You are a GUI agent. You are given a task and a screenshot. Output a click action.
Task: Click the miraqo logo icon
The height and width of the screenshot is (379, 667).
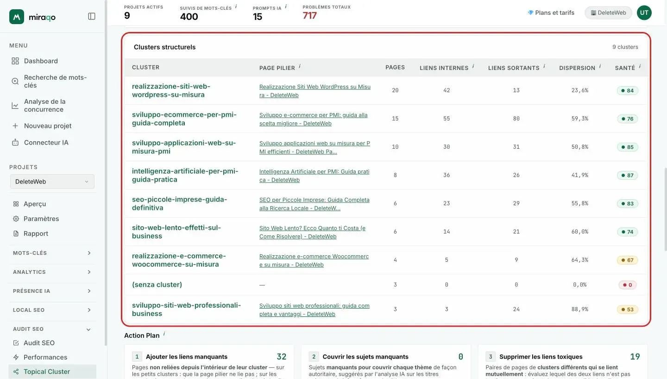pos(17,17)
